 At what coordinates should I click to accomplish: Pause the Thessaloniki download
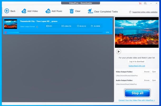[x=6, y=32]
